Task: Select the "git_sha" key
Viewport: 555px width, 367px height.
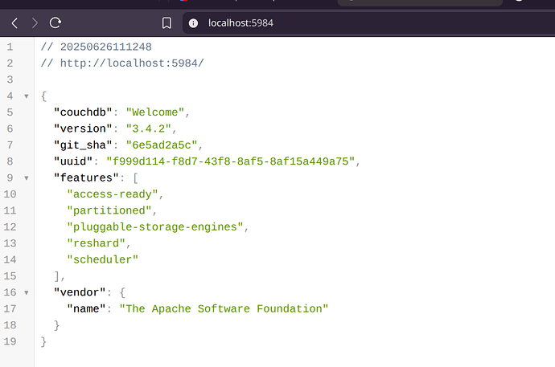Action: (83, 145)
